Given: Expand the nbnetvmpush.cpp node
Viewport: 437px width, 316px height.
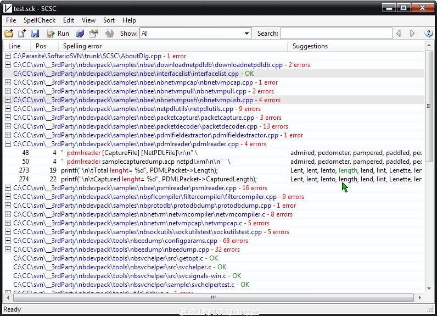Looking at the screenshot, I should [8, 100].
